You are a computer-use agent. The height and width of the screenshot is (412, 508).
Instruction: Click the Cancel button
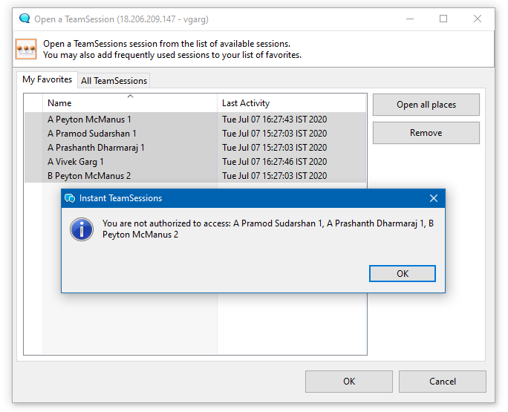point(442,382)
